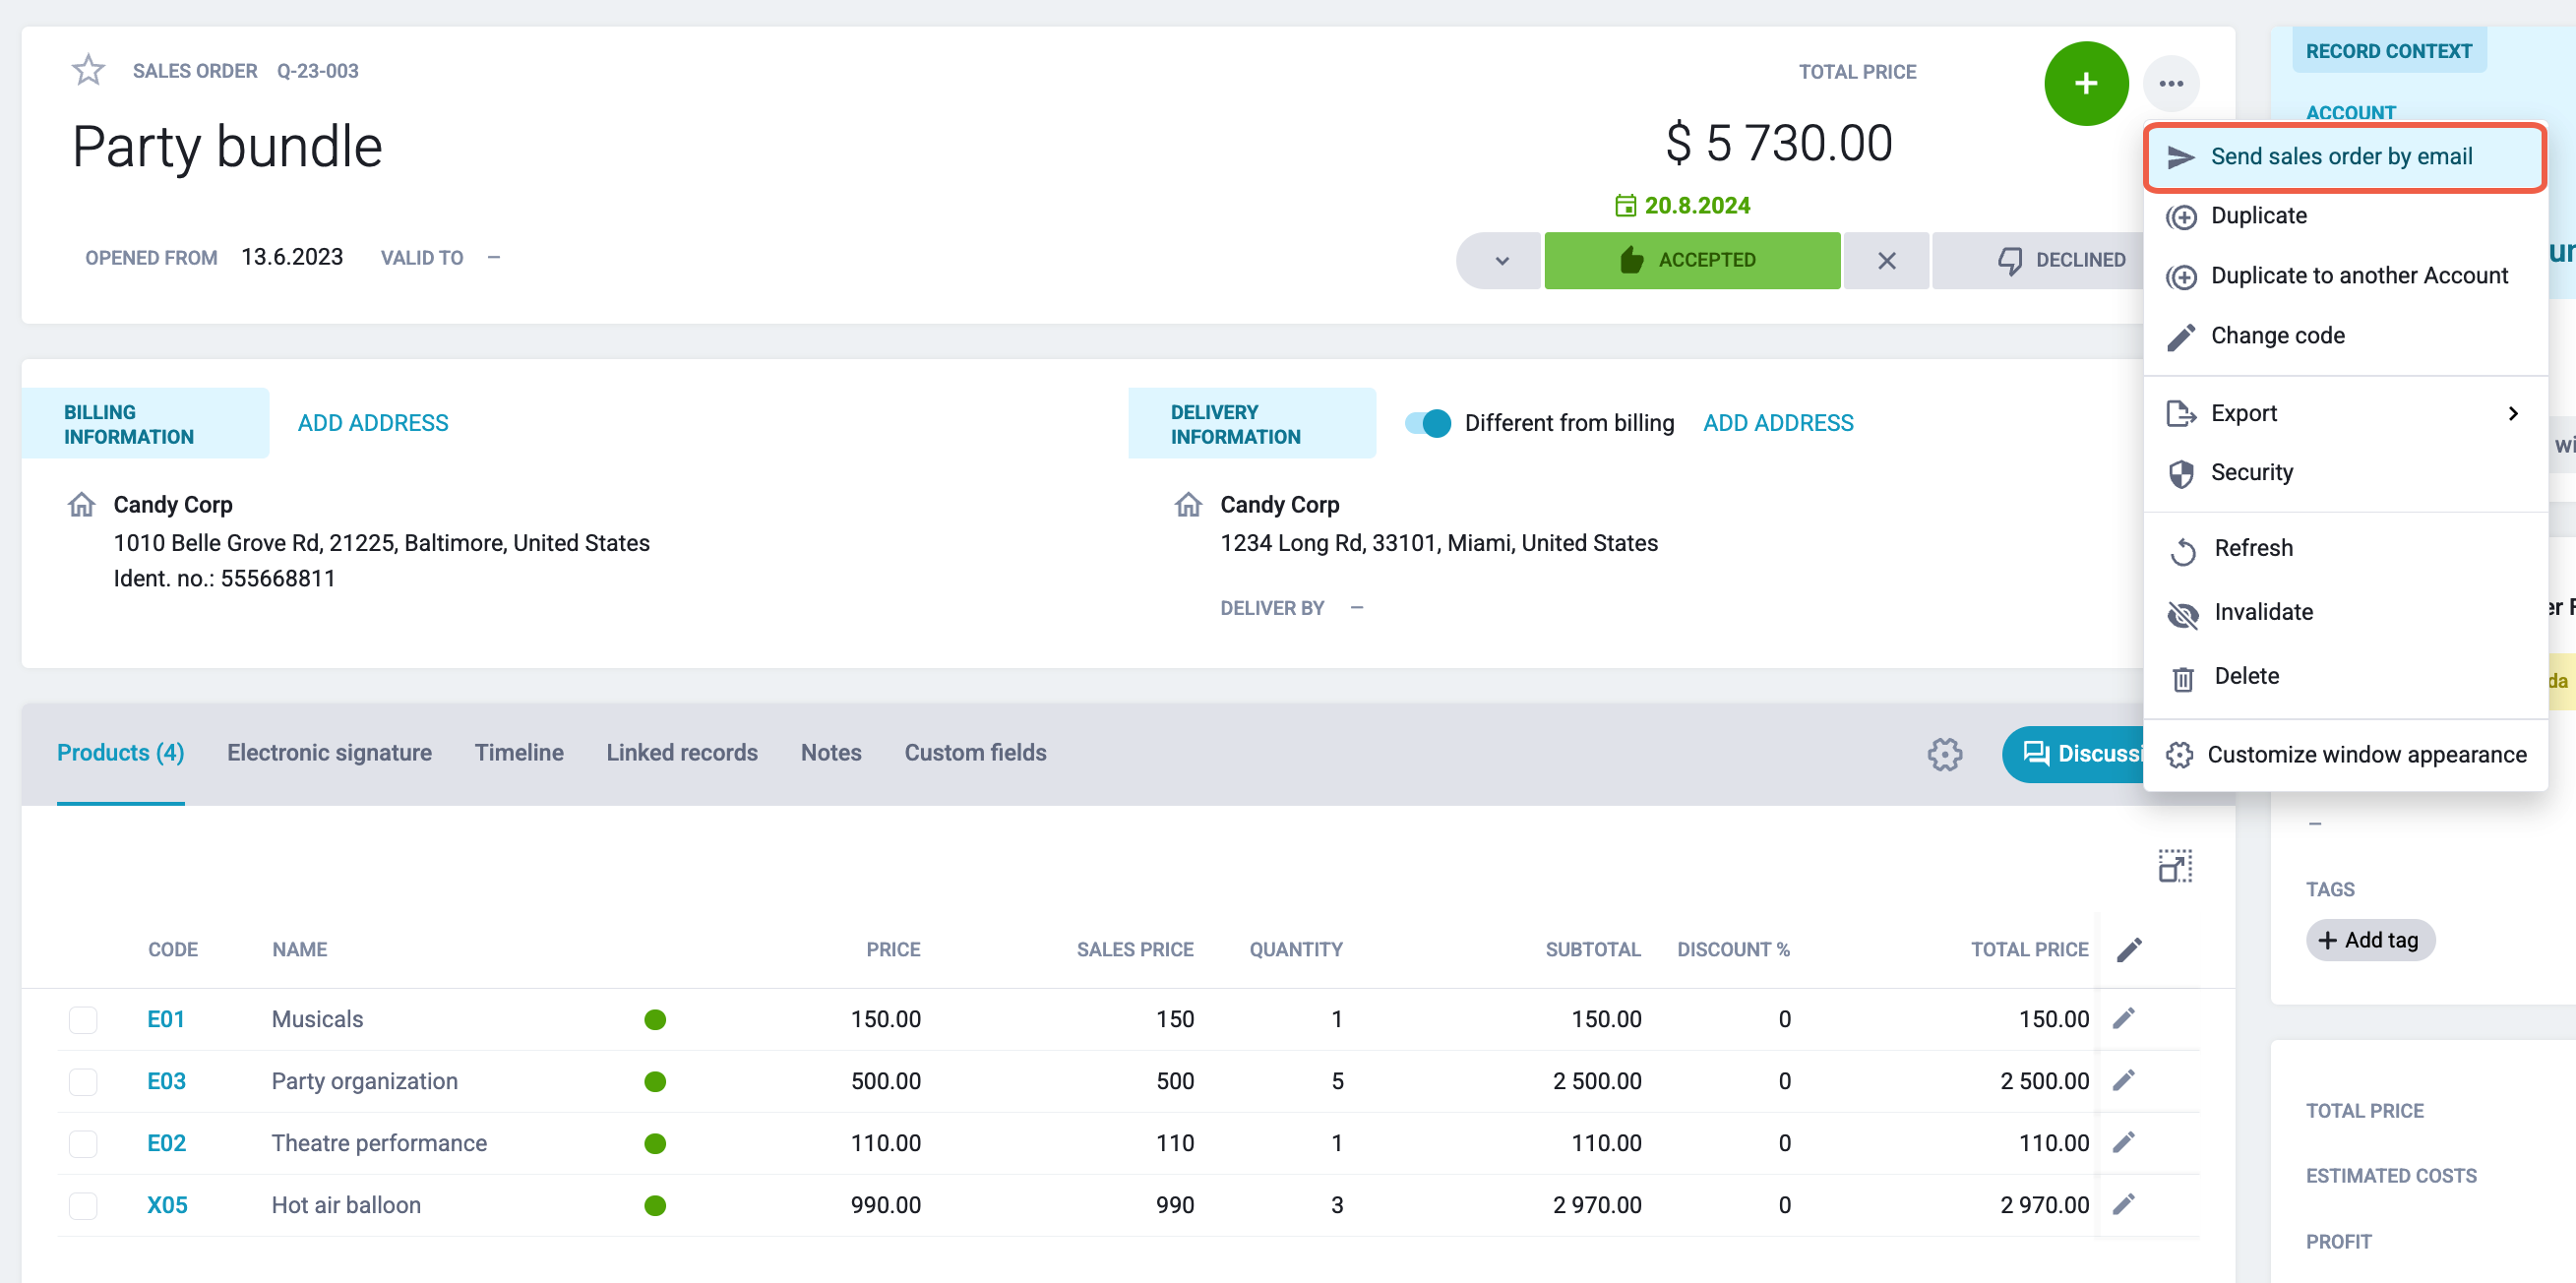This screenshot has height=1283, width=2576.
Task: Open the three-dots more actions menu
Action: (2170, 83)
